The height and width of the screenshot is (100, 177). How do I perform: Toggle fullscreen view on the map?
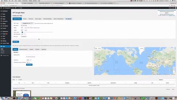(x=174, y=48)
